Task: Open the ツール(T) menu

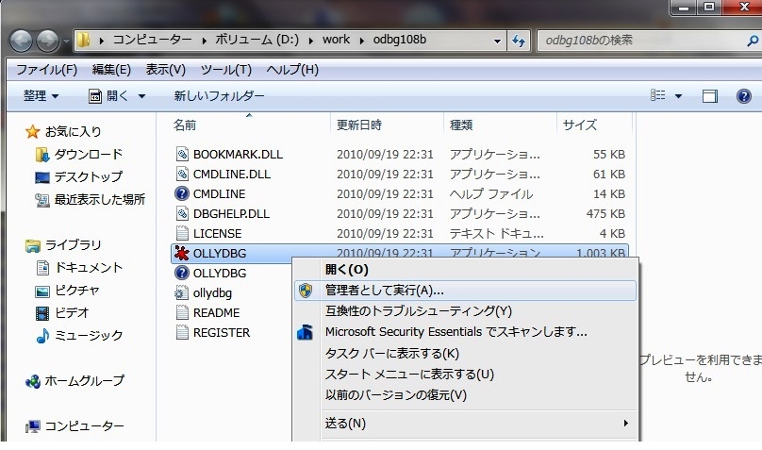Action: click(x=226, y=70)
